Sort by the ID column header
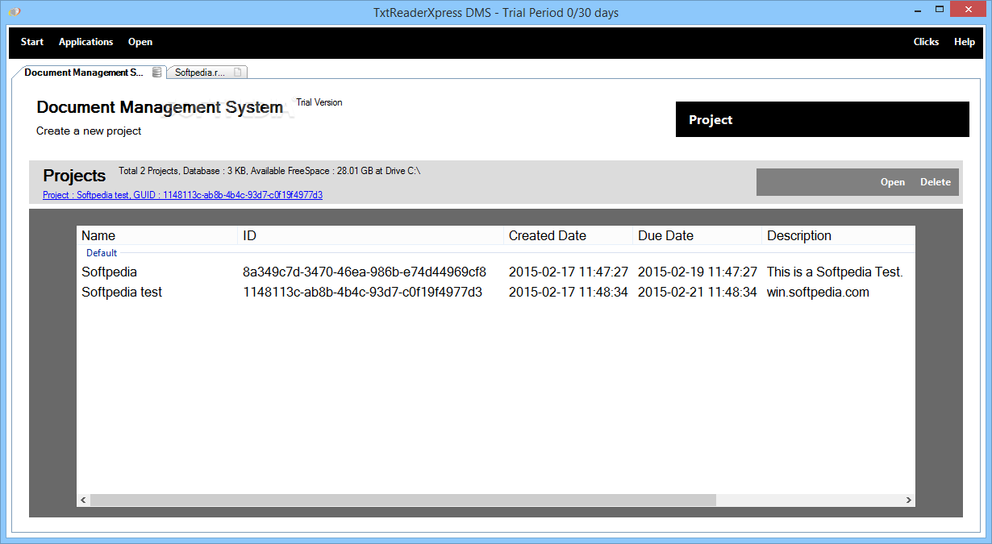This screenshot has width=992, height=544. 371,235
